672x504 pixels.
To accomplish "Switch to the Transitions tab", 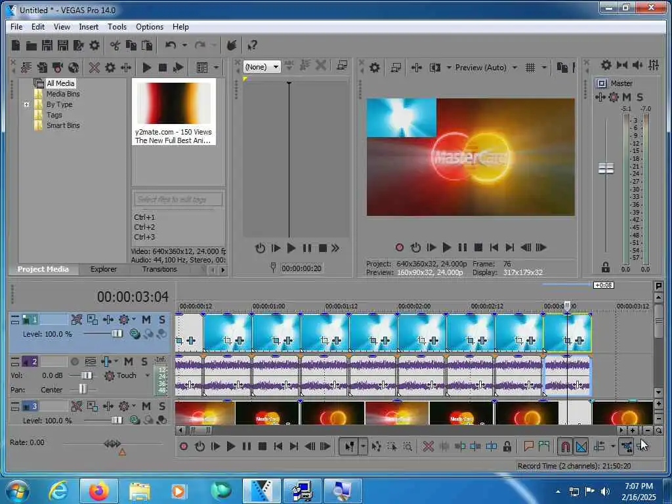I will [x=159, y=270].
